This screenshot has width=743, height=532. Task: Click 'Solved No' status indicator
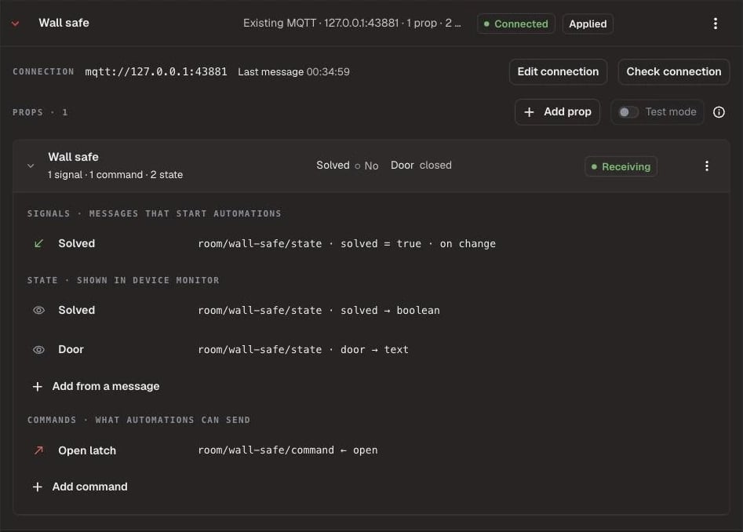(348, 166)
